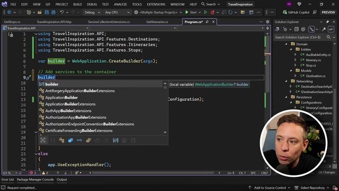The width and height of the screenshot is (339, 191).
Task: Open Itinerary.cs in Solution Explorer
Action: 313,60
